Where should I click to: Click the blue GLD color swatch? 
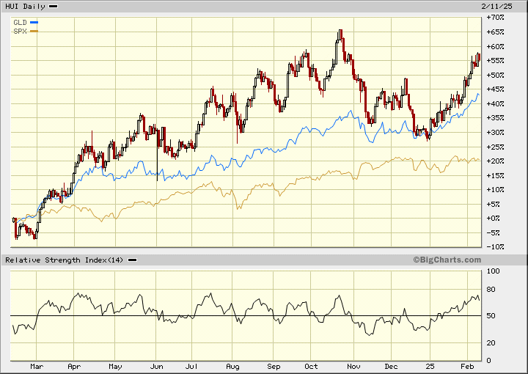coord(34,23)
